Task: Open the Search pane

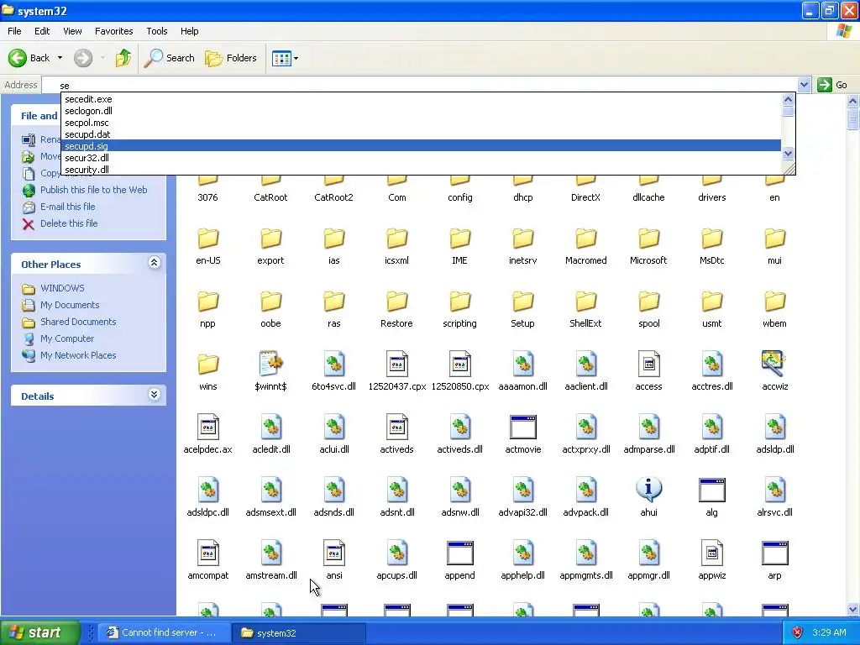Action: click(169, 58)
